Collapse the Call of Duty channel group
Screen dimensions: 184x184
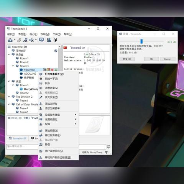[x=9, y=104]
